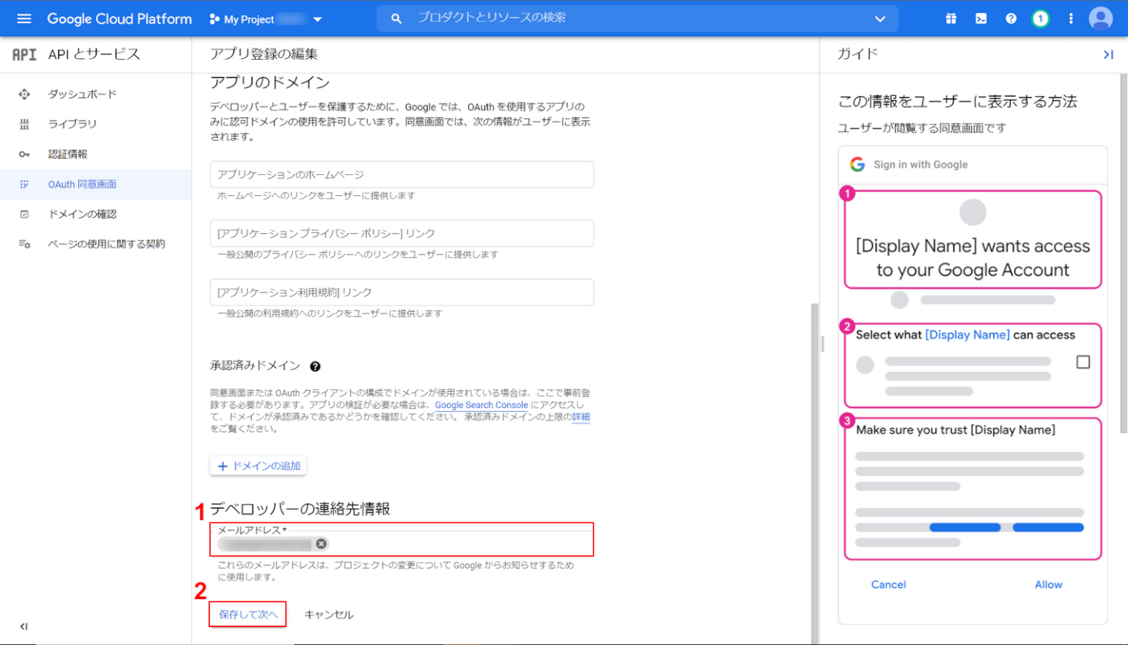Open the 詳細 link
This screenshot has width=1128, height=645.
click(x=581, y=417)
